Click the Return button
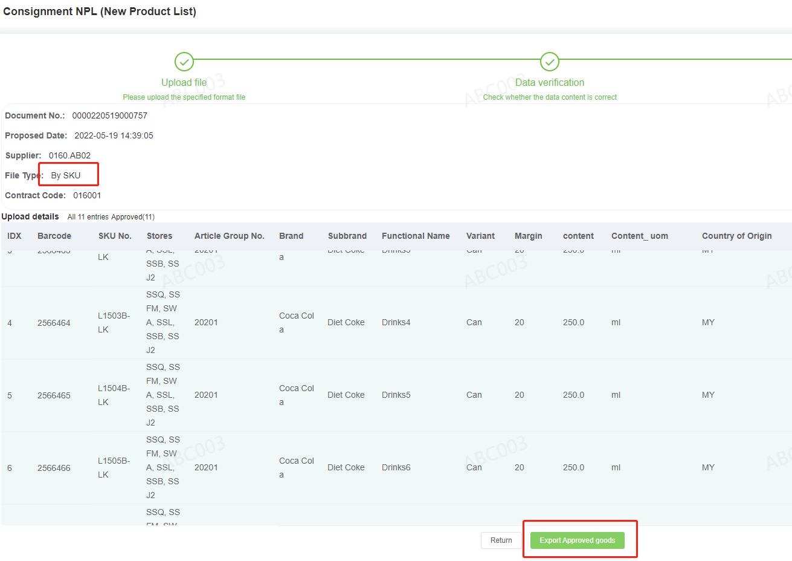The image size is (792, 561). pyautogui.click(x=501, y=540)
